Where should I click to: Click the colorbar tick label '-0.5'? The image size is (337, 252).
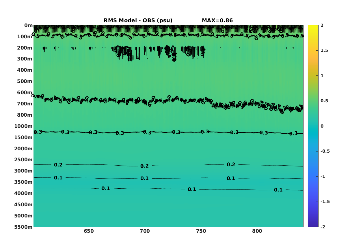325,151
